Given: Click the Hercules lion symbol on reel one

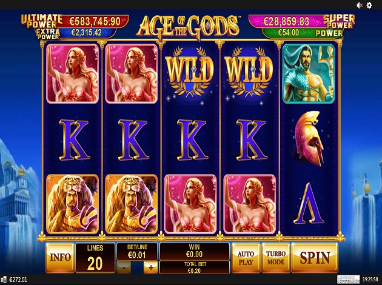Looking at the screenshot, I should coord(72,204).
